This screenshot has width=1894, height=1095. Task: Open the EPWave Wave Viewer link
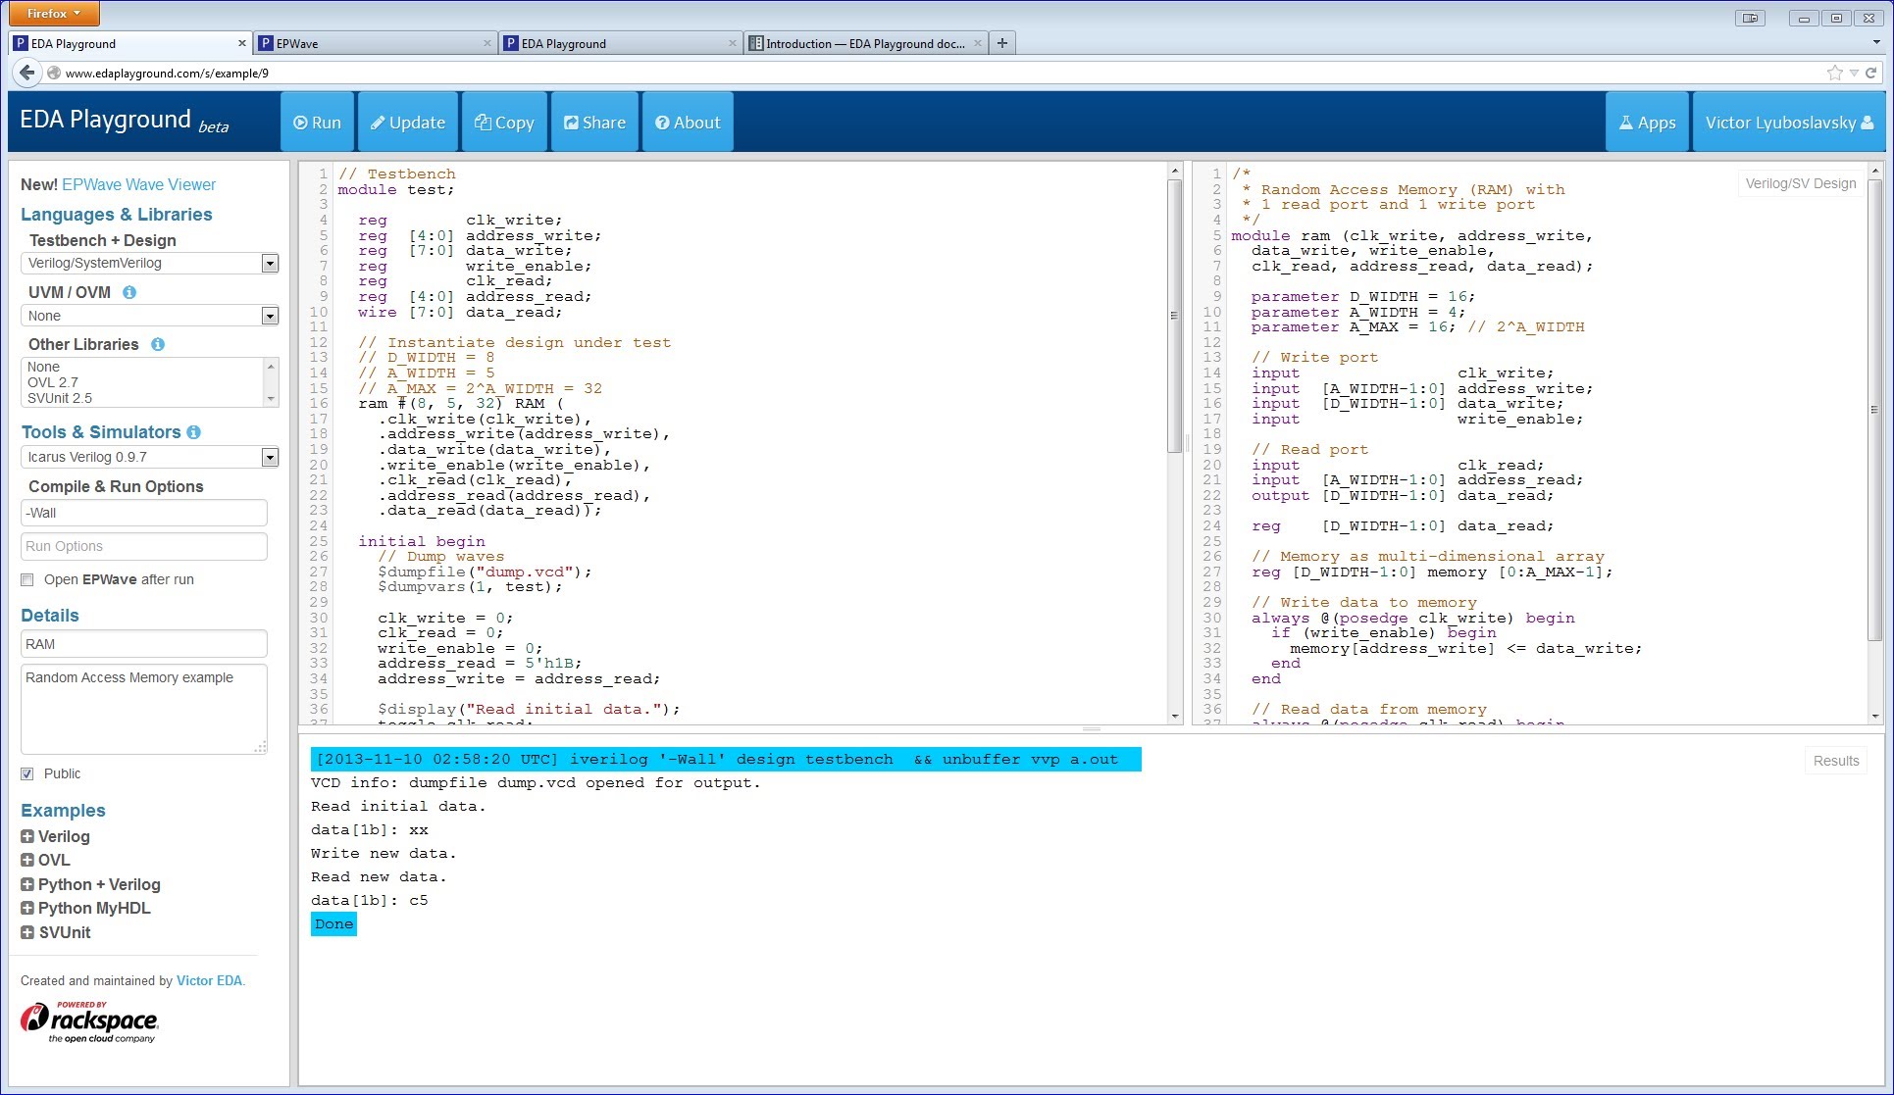coord(138,184)
